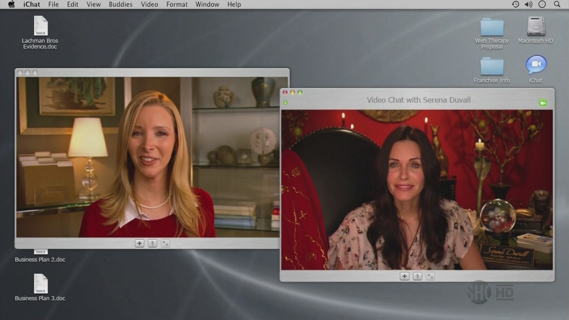Minimize the Serena Duvall chat with the yellow button

293,92
